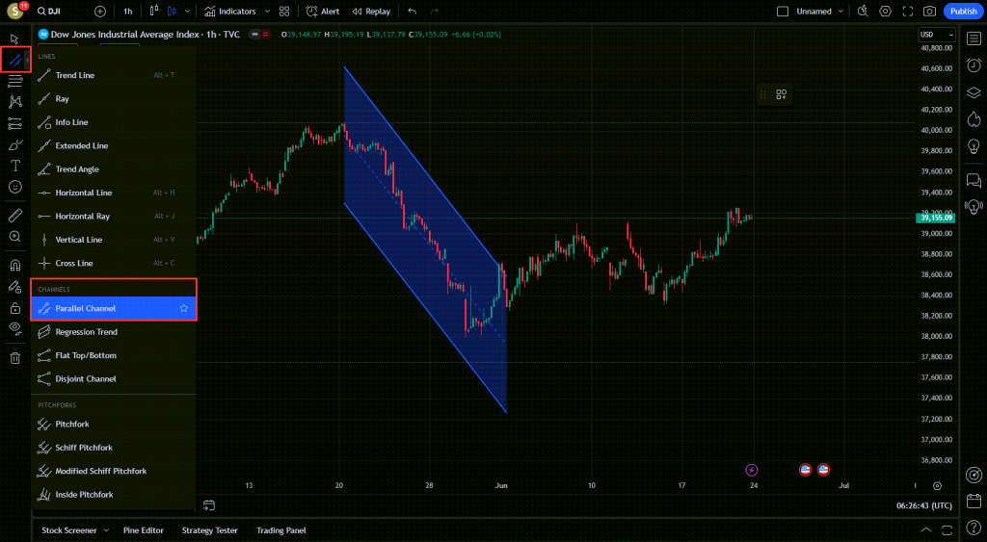Expand the Indicators favorites dropdown arrow

(x=267, y=12)
